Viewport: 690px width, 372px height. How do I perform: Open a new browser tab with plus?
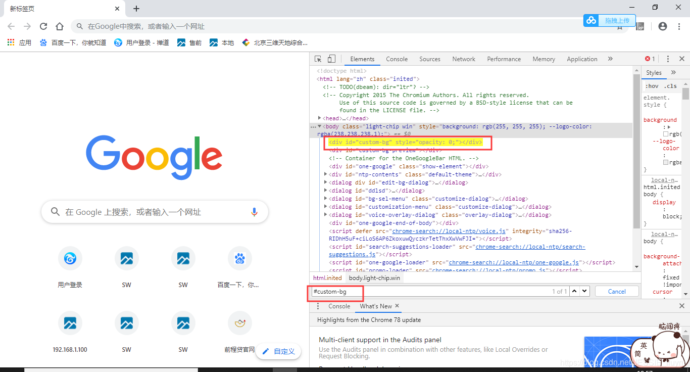(x=136, y=9)
